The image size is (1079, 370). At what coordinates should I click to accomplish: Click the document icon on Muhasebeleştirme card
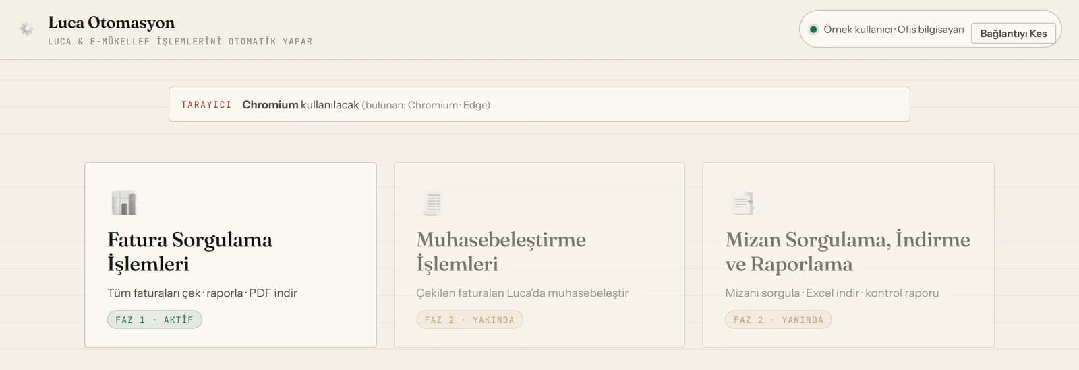tap(433, 202)
